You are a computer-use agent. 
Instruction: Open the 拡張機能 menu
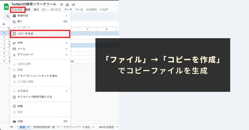91,10
